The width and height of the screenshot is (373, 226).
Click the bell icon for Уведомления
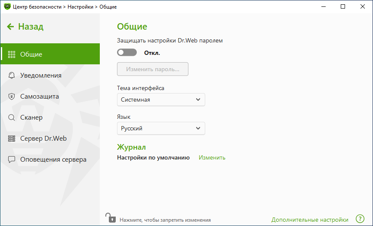pos(12,75)
